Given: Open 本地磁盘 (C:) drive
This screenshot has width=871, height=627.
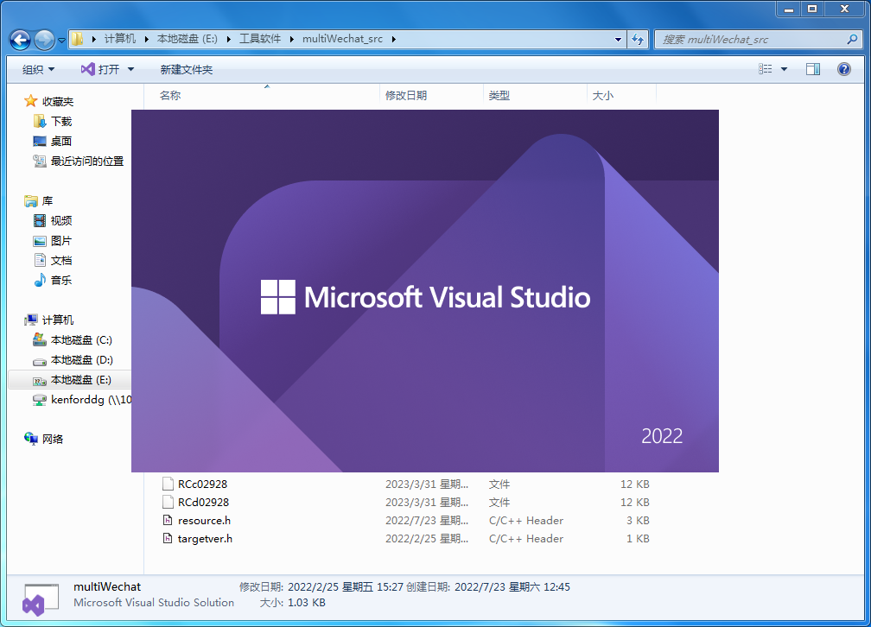Looking at the screenshot, I should point(81,340).
